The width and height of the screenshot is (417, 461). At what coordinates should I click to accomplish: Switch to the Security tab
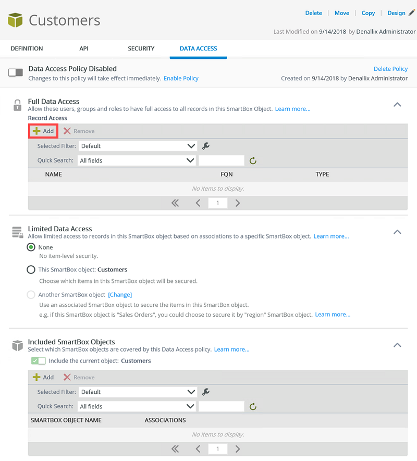tap(141, 48)
